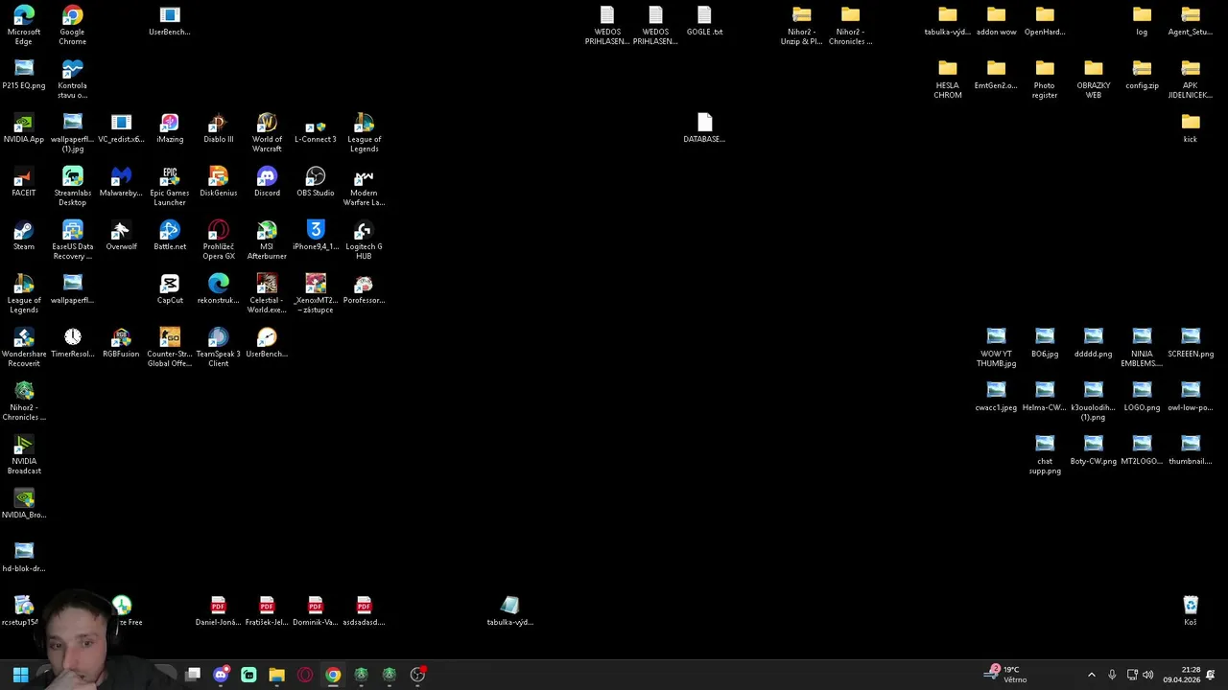
Task: Open the volume speaker control
Action: pyautogui.click(x=1147, y=675)
